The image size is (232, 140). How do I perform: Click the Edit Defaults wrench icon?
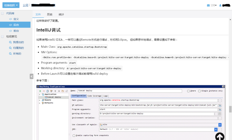51,91
